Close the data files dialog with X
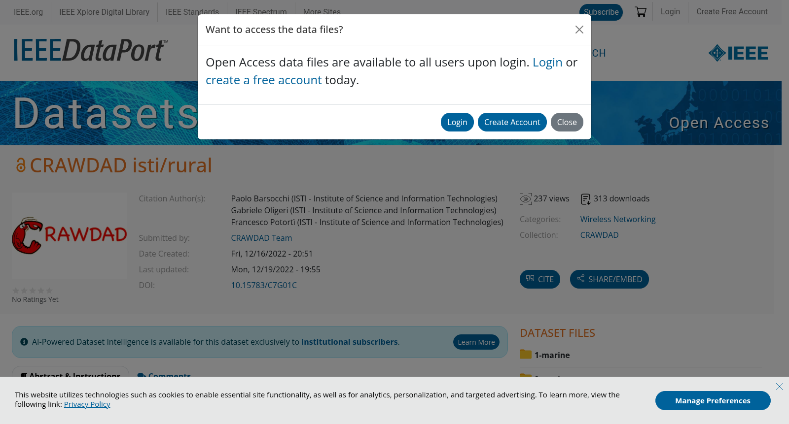This screenshot has width=789, height=424. click(579, 30)
